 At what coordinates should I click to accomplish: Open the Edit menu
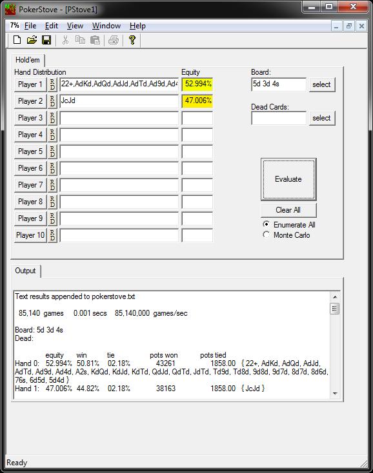(52, 26)
